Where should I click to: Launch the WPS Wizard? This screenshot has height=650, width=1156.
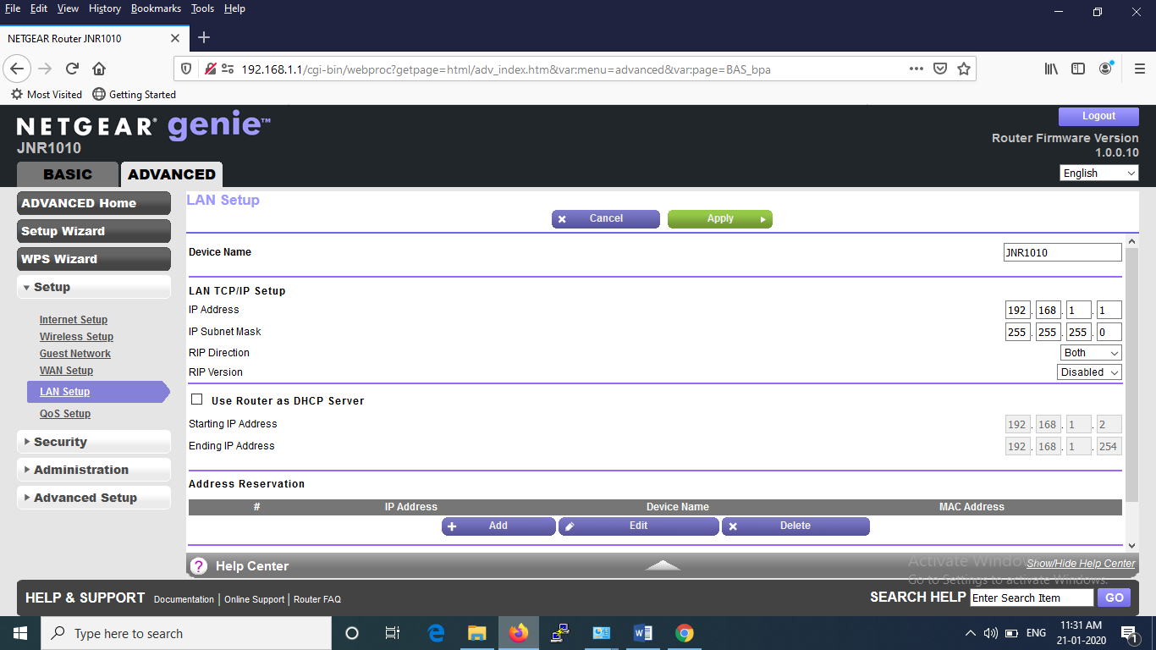(x=94, y=259)
